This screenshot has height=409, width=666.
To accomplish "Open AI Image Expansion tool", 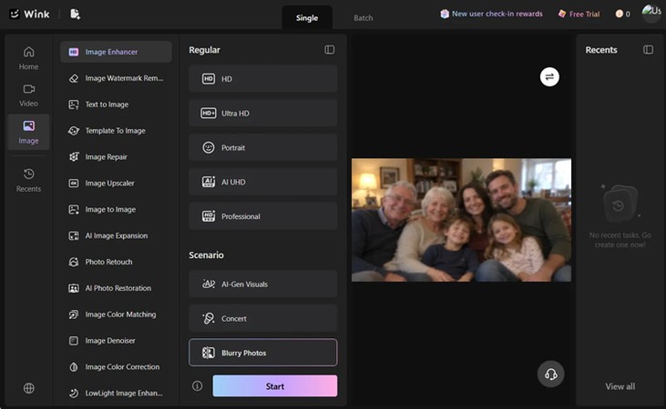I will click(116, 235).
